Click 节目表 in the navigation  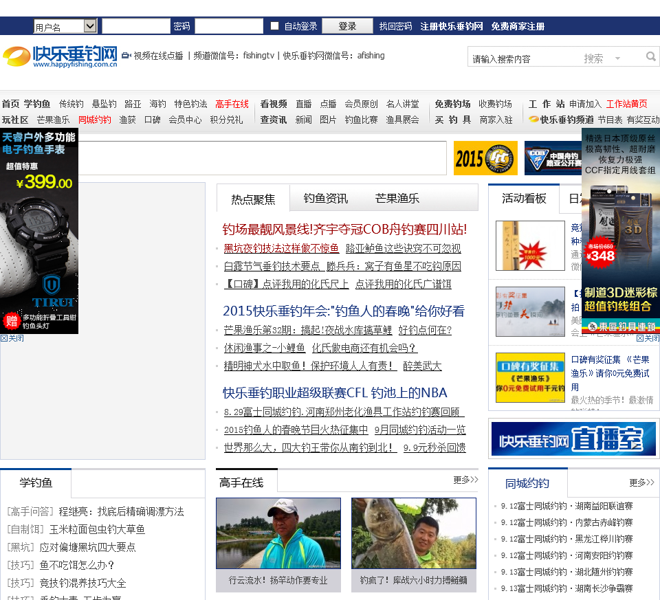[x=610, y=120]
